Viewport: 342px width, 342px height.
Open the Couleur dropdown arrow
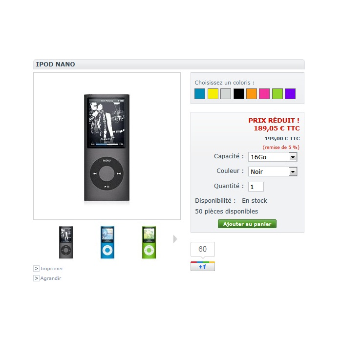coord(293,171)
